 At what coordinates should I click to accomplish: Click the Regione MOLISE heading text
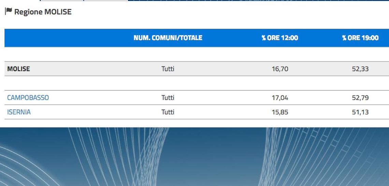[x=43, y=12]
